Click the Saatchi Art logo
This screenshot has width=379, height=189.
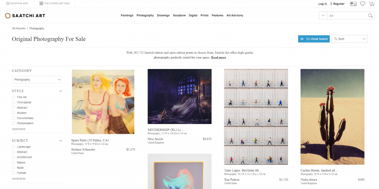pos(25,16)
